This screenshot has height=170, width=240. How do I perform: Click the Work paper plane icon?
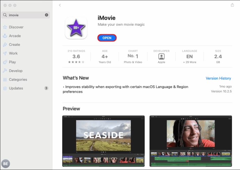[5, 53]
